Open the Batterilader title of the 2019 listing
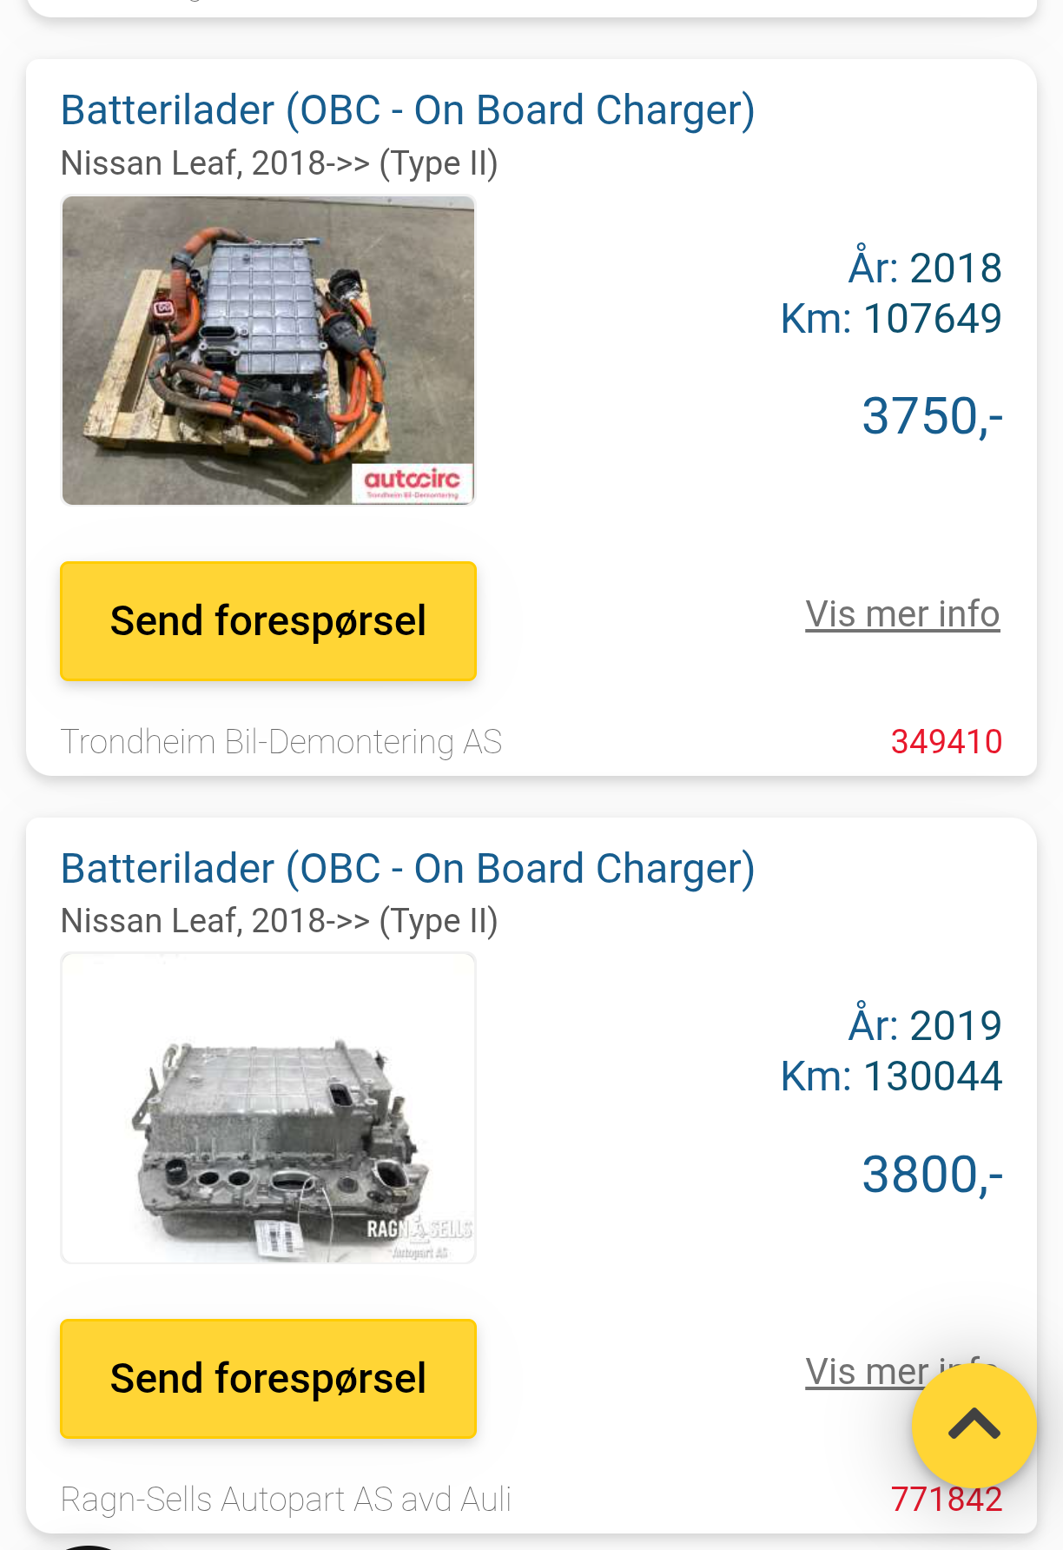 407,869
